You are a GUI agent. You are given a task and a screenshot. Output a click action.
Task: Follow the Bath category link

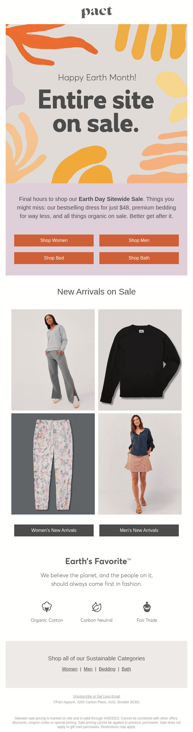coord(126,669)
